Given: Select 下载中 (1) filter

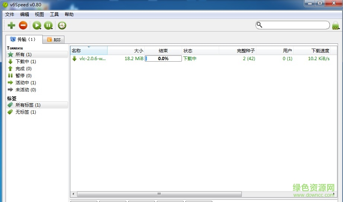Looking at the screenshot, I should [37, 62].
